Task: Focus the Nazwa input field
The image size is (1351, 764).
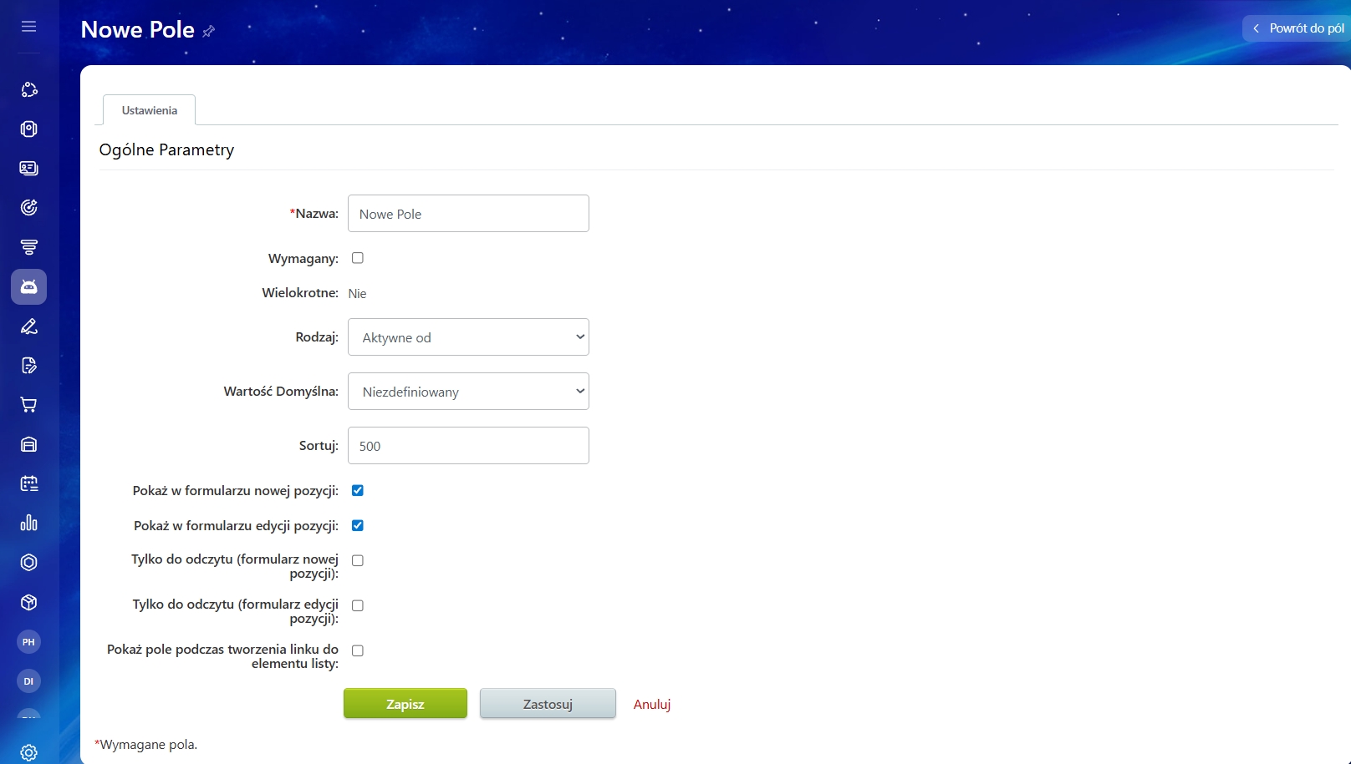Action: 468,214
